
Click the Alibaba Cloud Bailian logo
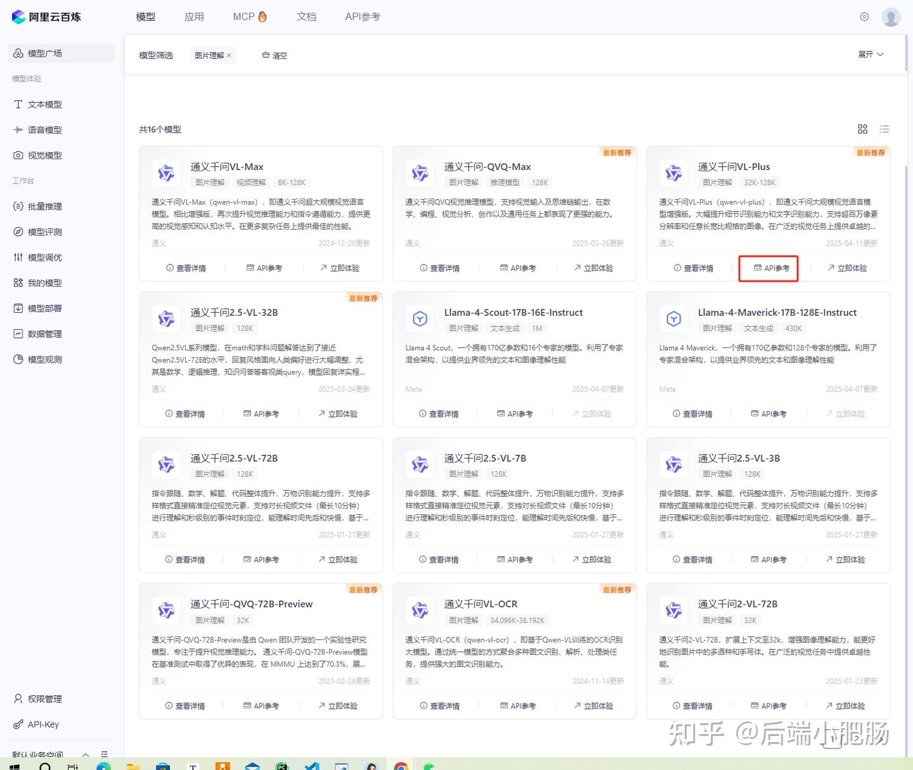[x=46, y=16]
